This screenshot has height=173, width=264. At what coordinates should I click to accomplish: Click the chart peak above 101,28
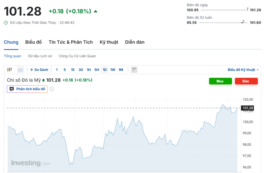(x=223, y=104)
